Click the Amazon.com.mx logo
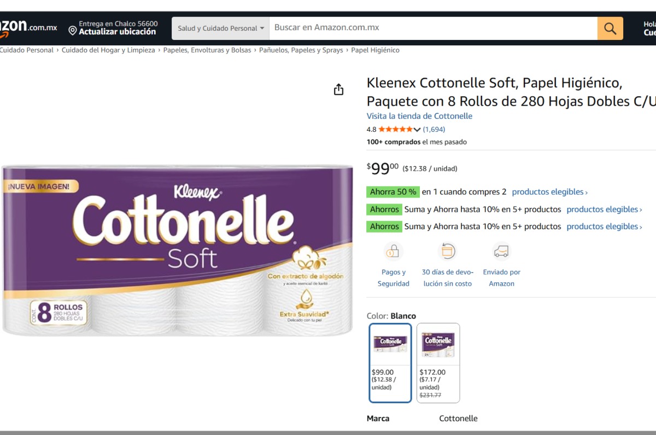The image size is (656, 435). [x=27, y=27]
